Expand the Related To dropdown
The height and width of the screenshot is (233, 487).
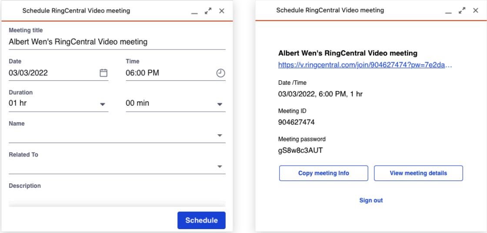117,166
